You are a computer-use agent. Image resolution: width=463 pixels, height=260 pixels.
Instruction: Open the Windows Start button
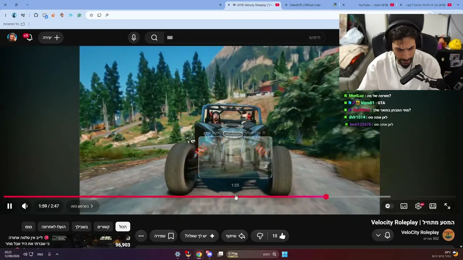coord(285,254)
